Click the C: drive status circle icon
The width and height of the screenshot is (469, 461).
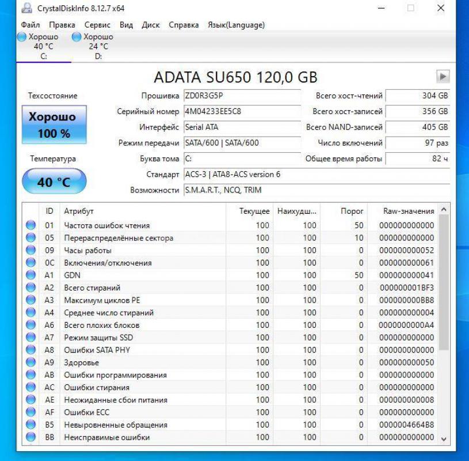coord(21,36)
